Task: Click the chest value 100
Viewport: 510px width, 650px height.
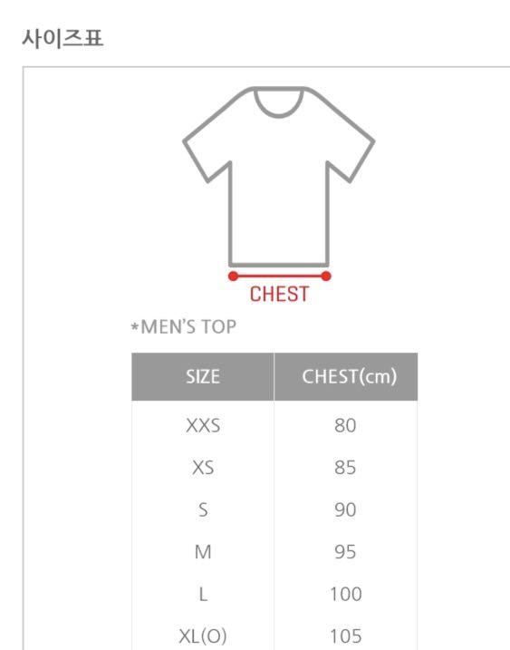Action: [346, 595]
